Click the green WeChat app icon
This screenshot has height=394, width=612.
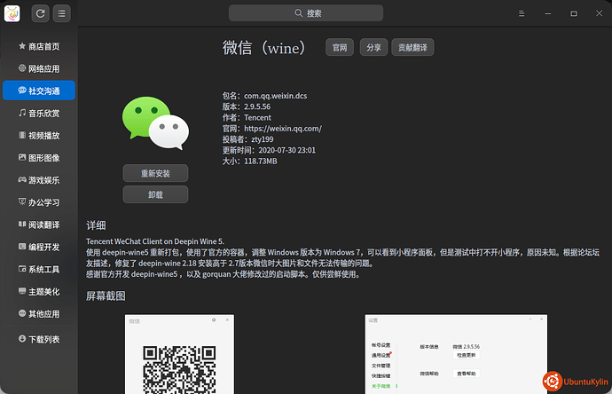click(x=155, y=123)
